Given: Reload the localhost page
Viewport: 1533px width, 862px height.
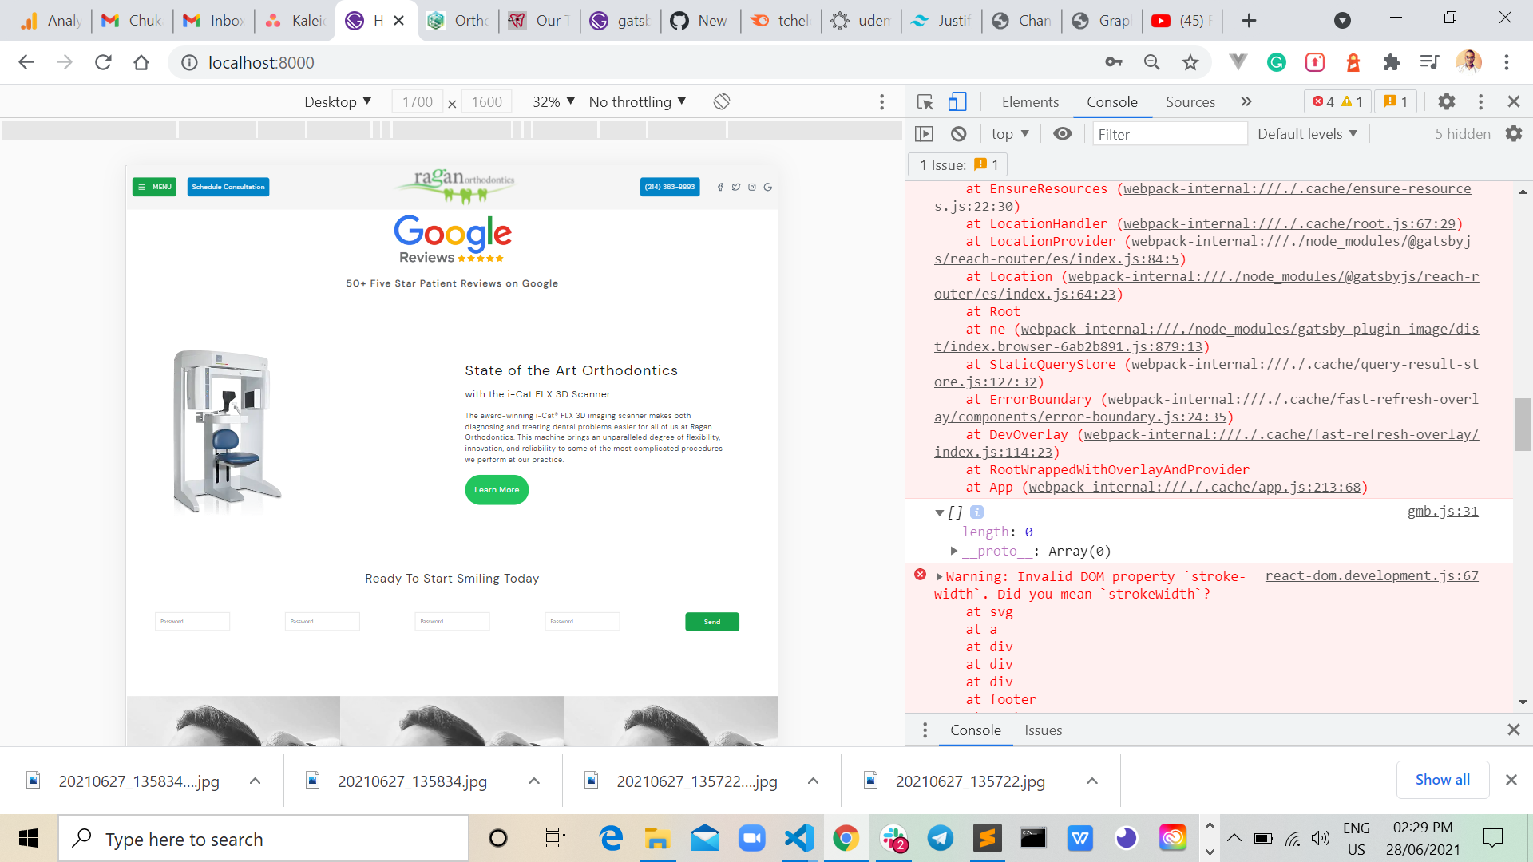Looking at the screenshot, I should [103, 62].
